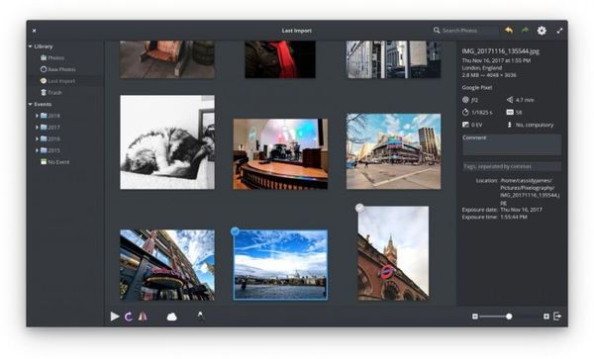Click the zoom out thumbnails minus icon
The width and height of the screenshot is (594, 359).
click(475, 316)
